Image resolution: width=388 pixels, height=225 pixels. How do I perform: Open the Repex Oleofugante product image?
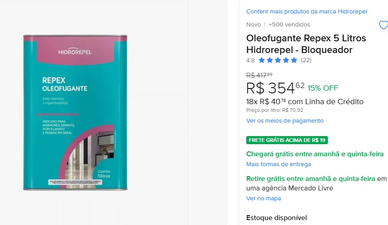[x=75, y=112]
